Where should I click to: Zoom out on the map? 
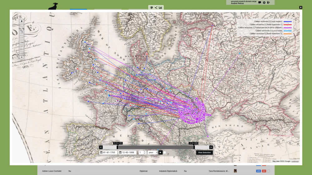click(22, 57)
